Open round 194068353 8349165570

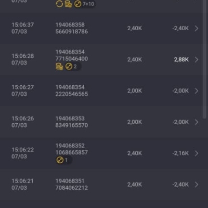coord(72,122)
